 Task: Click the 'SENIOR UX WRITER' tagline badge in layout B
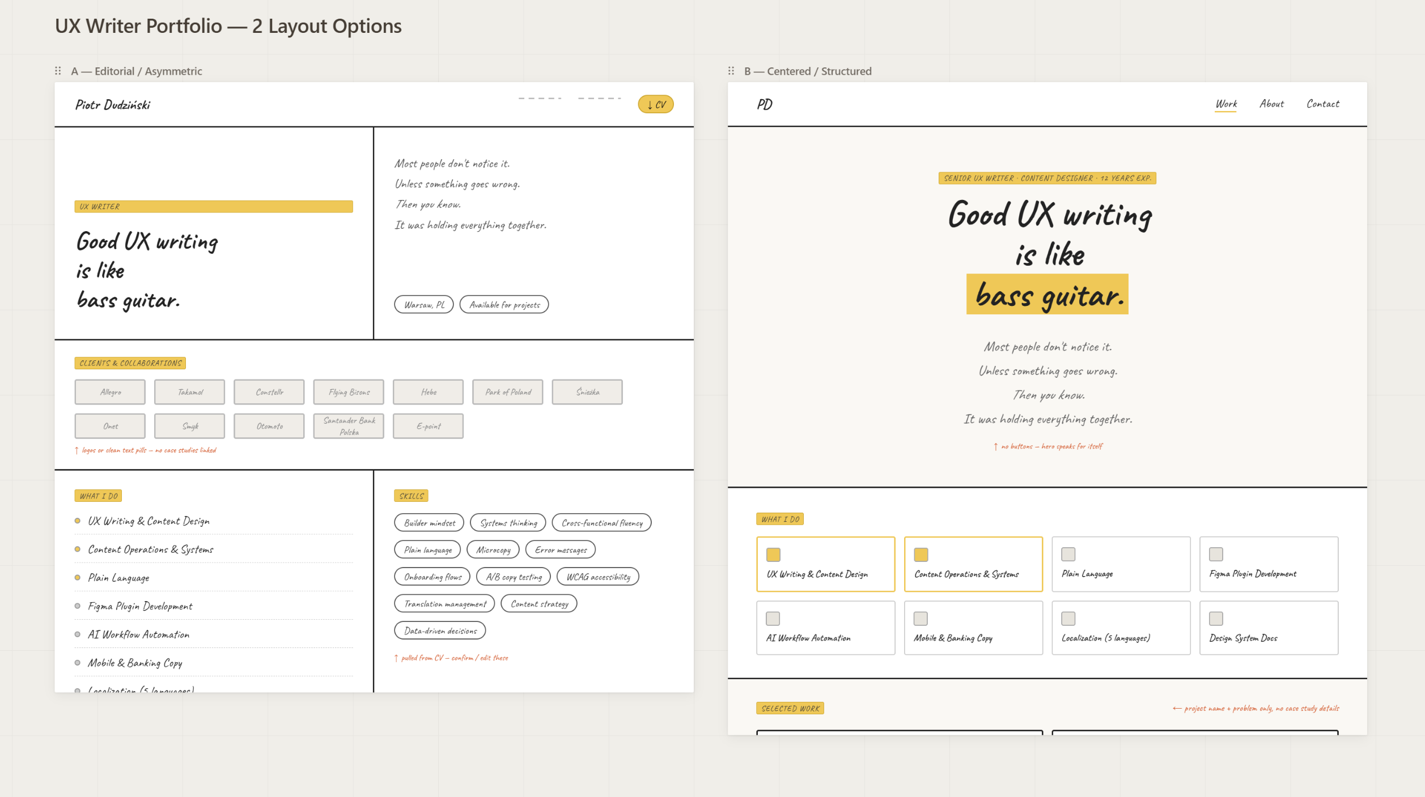(1047, 178)
